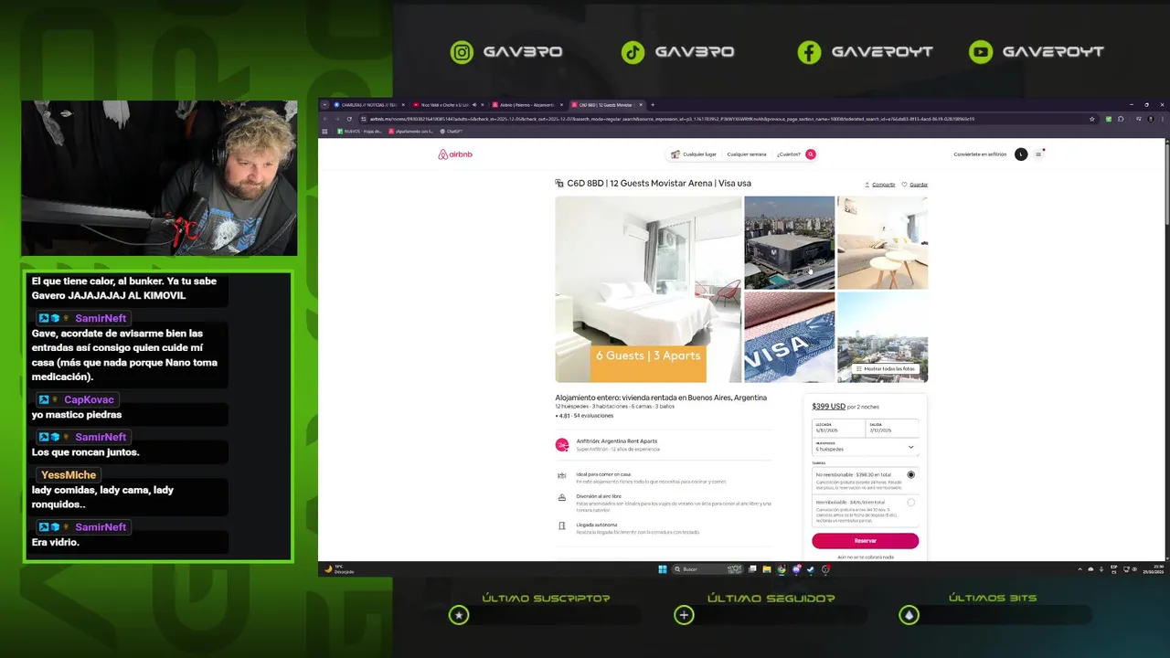
Task: Open the Airbnb hamburger menu
Action: pyautogui.click(x=1038, y=154)
